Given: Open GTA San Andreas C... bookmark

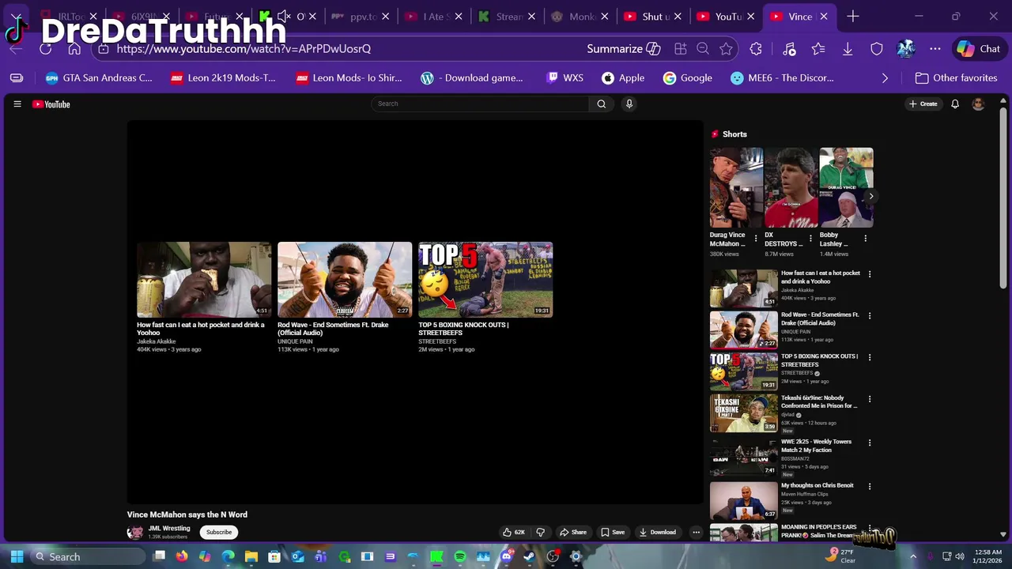Looking at the screenshot, I should pyautogui.click(x=99, y=77).
